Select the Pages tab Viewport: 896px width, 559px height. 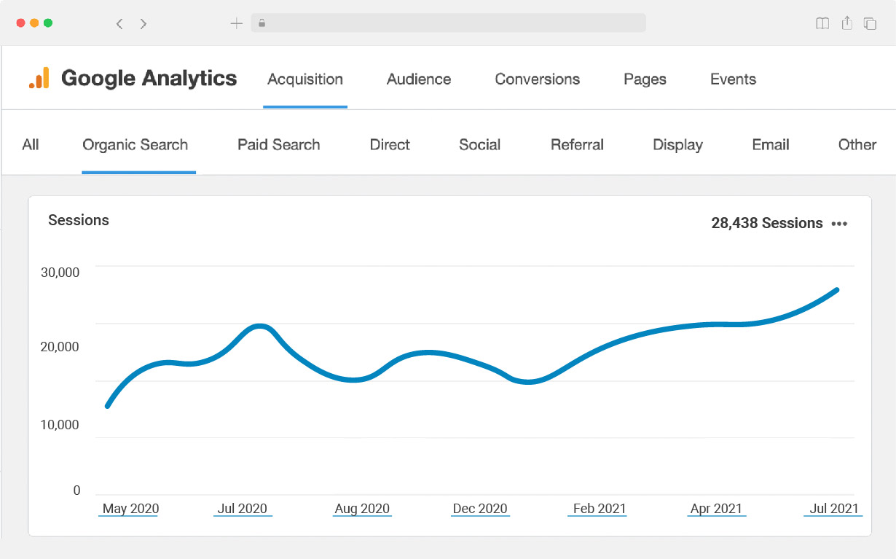pos(645,79)
